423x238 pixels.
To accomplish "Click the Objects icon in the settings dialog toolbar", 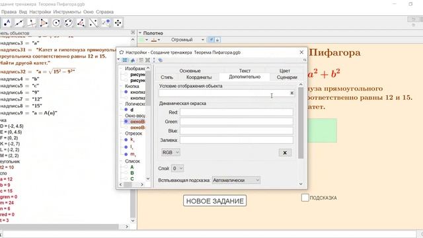I will point(125,60).
